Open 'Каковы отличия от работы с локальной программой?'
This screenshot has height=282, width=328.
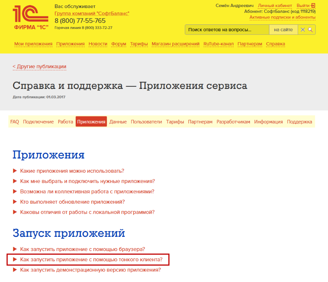coord(87,212)
